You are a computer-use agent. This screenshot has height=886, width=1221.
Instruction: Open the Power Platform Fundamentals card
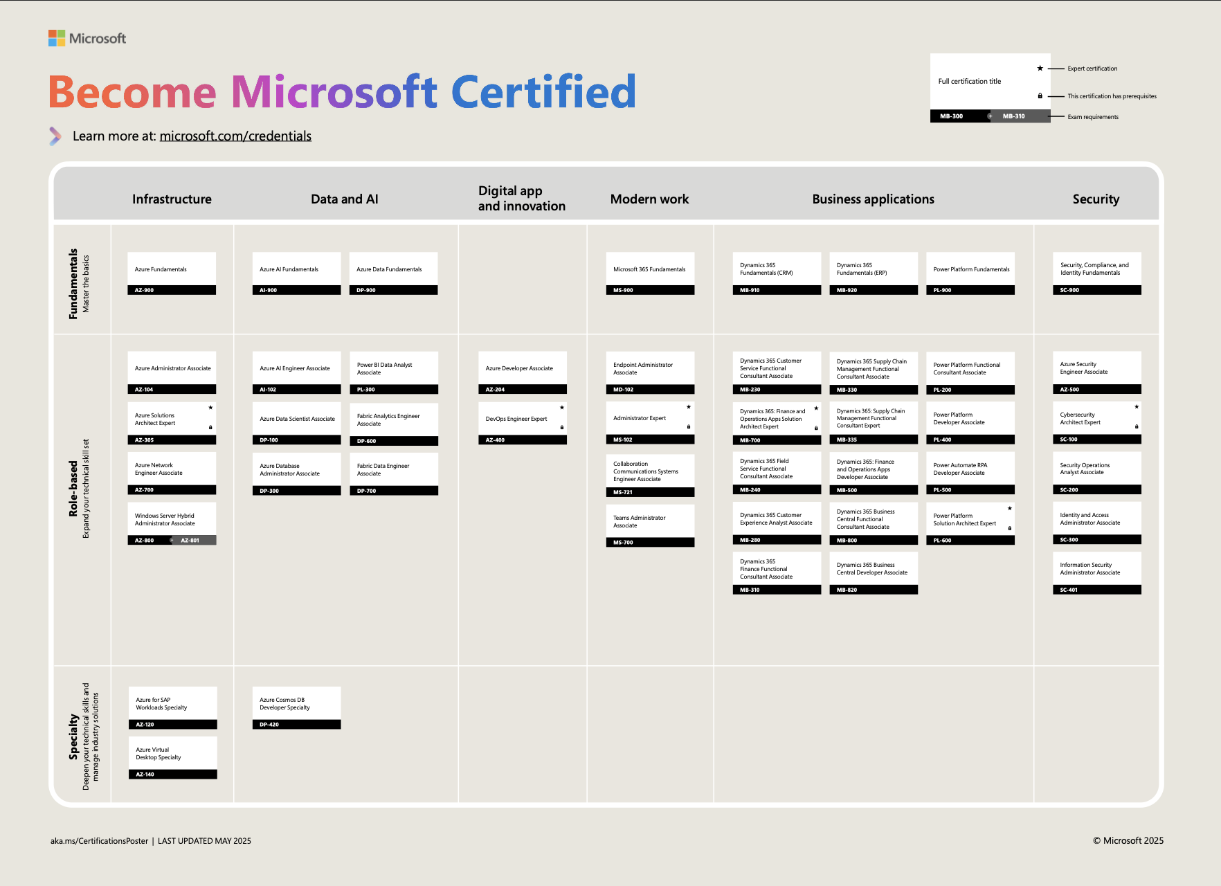970,273
